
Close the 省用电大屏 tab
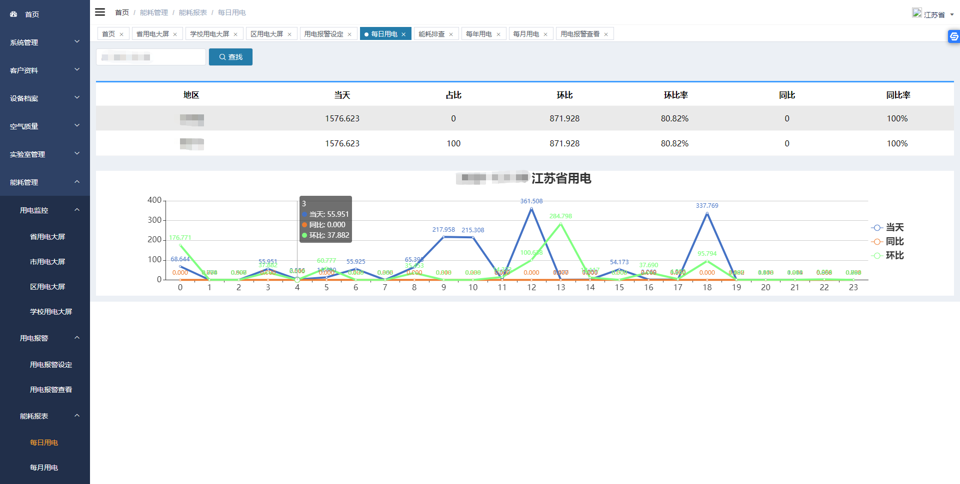coord(175,34)
